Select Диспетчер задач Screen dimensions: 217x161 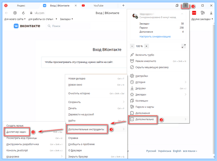pyautogui.click(x=34, y=132)
